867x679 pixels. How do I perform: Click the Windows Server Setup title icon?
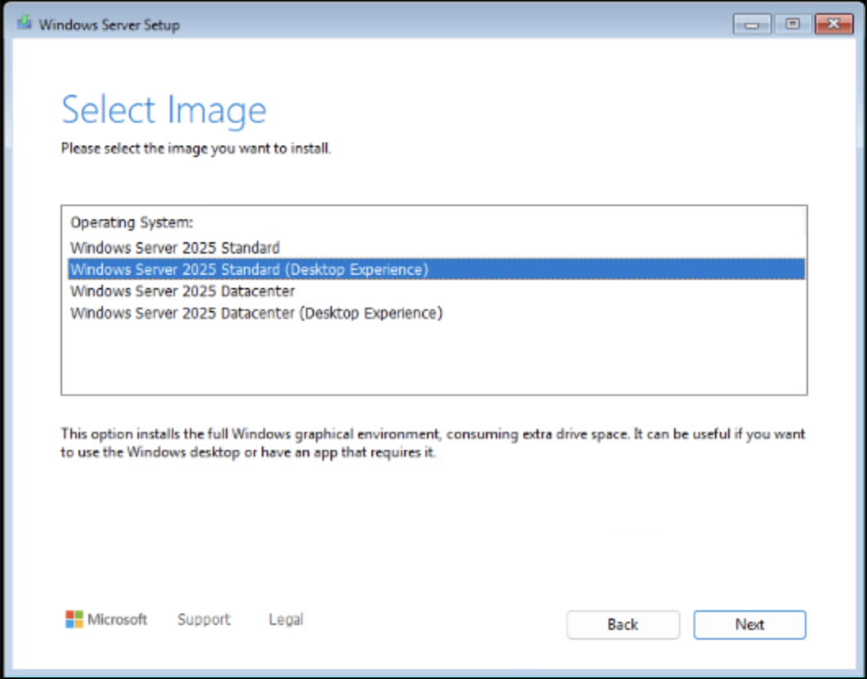[24, 24]
